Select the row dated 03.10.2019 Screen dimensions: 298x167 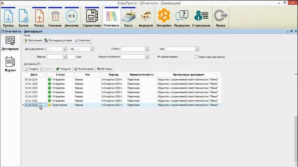[122, 79]
